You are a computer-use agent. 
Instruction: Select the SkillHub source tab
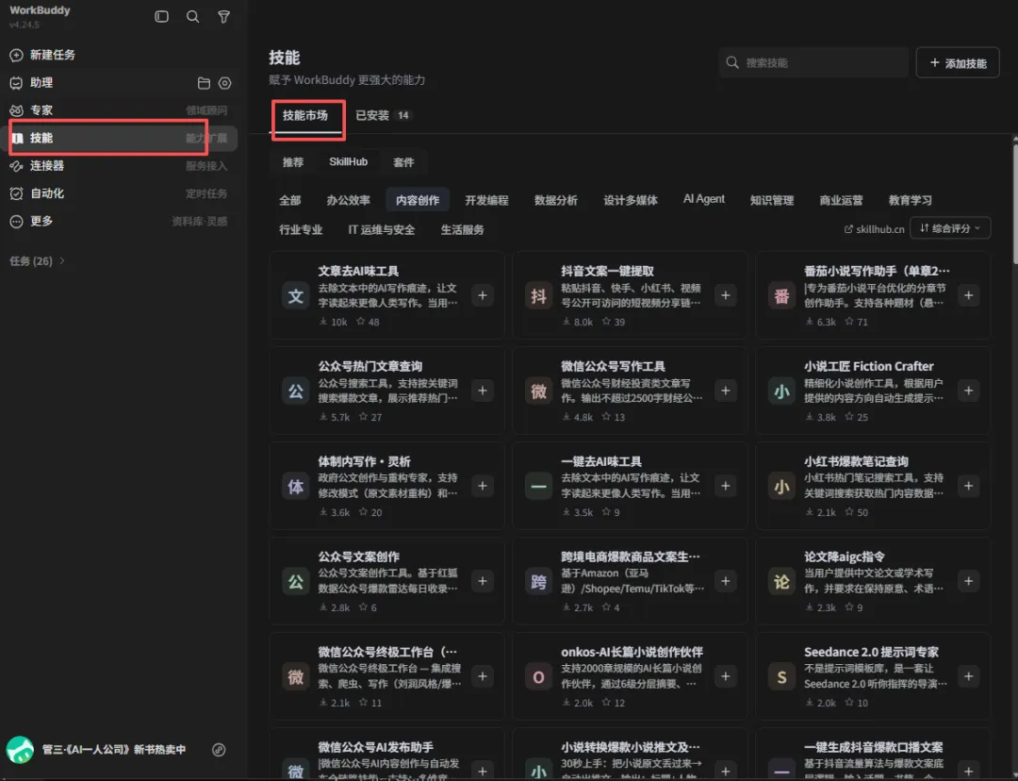click(x=348, y=162)
